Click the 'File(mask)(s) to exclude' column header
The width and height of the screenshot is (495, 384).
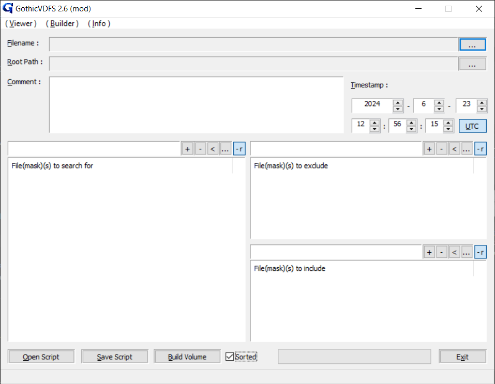(x=362, y=166)
